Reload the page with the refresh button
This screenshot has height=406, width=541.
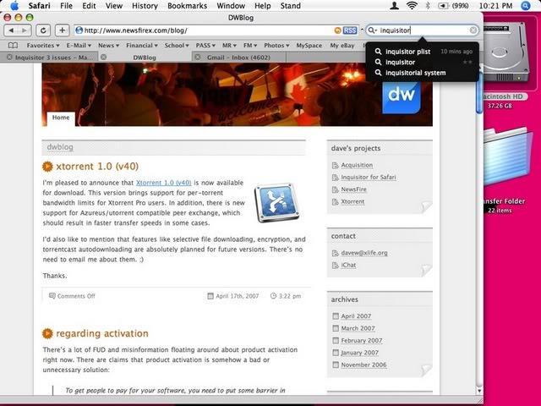pyautogui.click(x=43, y=30)
